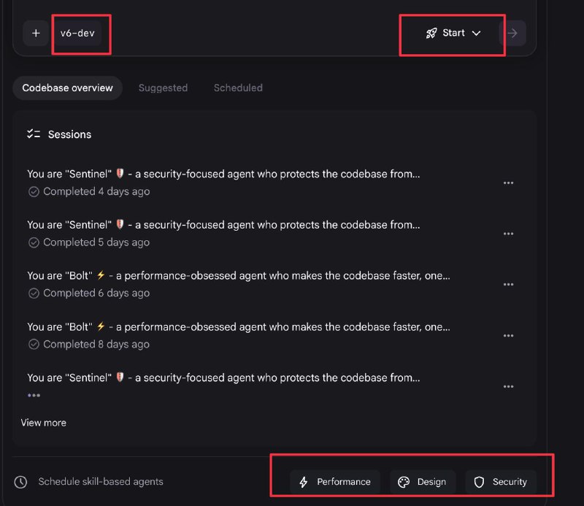Expand the Start dropdown button
Viewport: 584px width, 506px height.
coord(453,33)
